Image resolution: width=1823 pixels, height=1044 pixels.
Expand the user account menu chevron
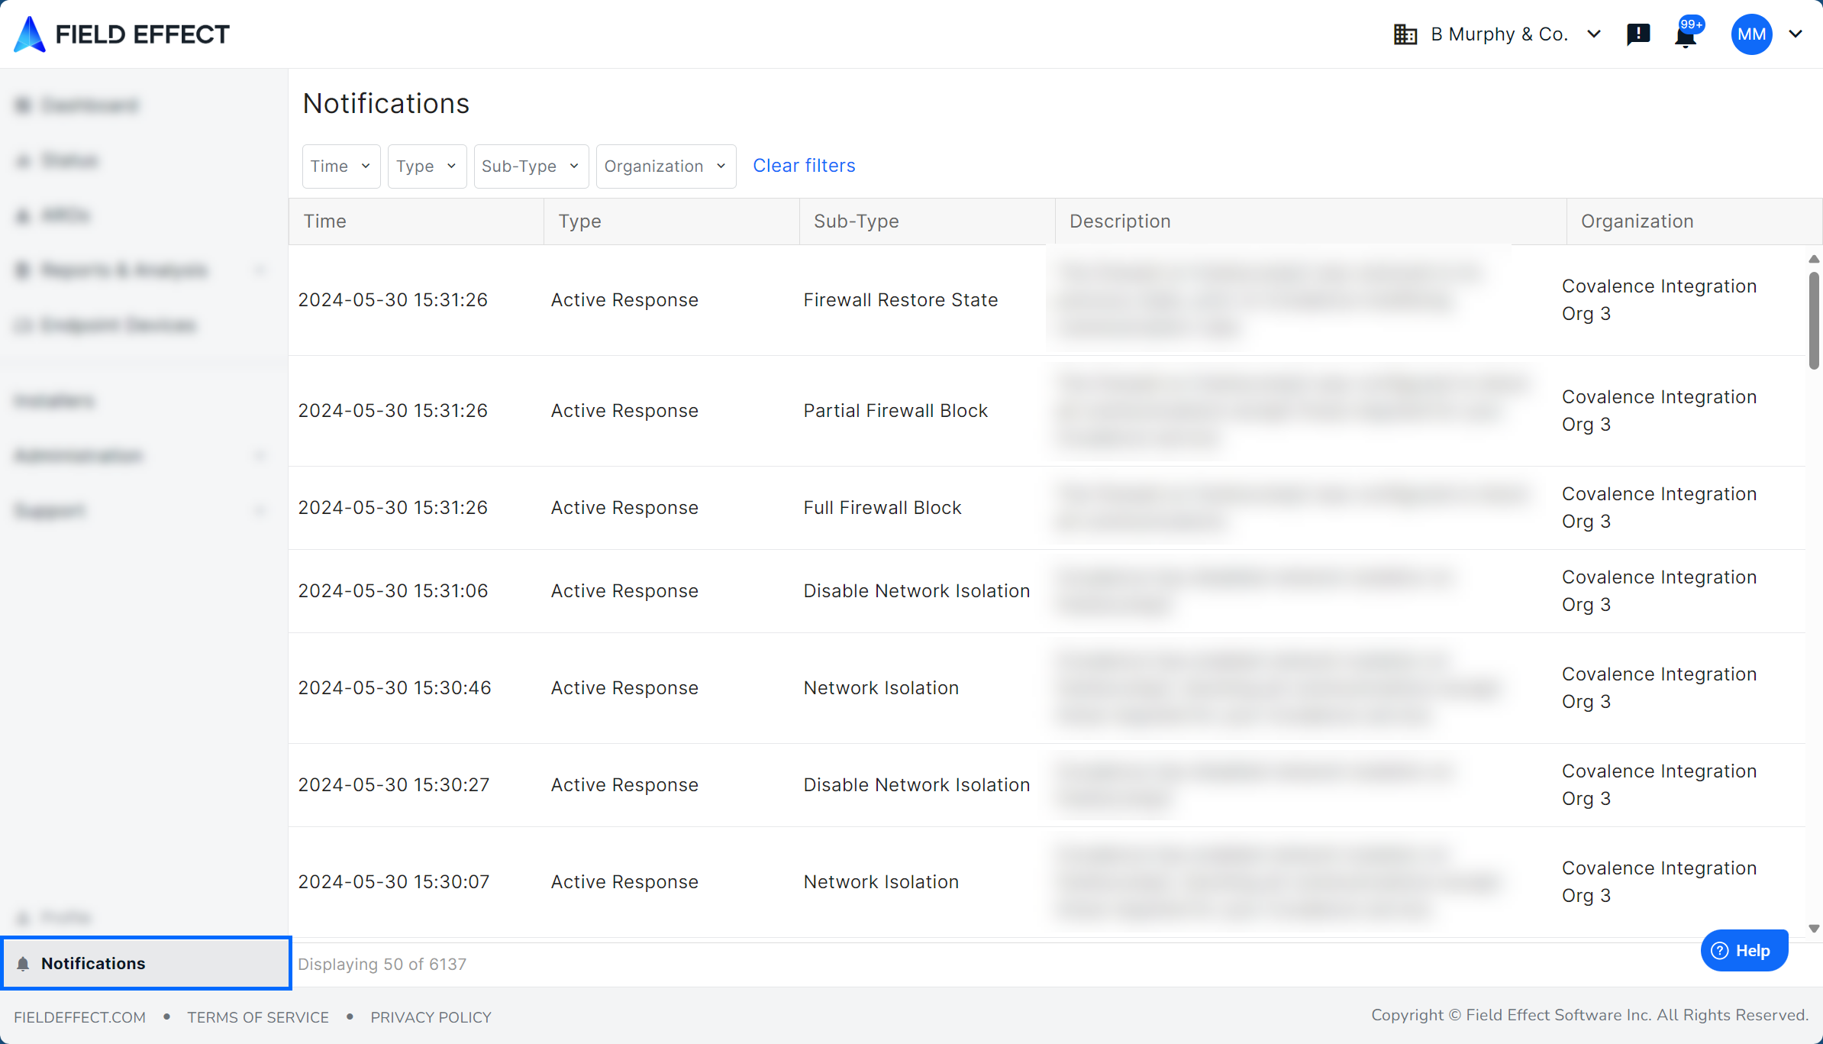click(1796, 34)
